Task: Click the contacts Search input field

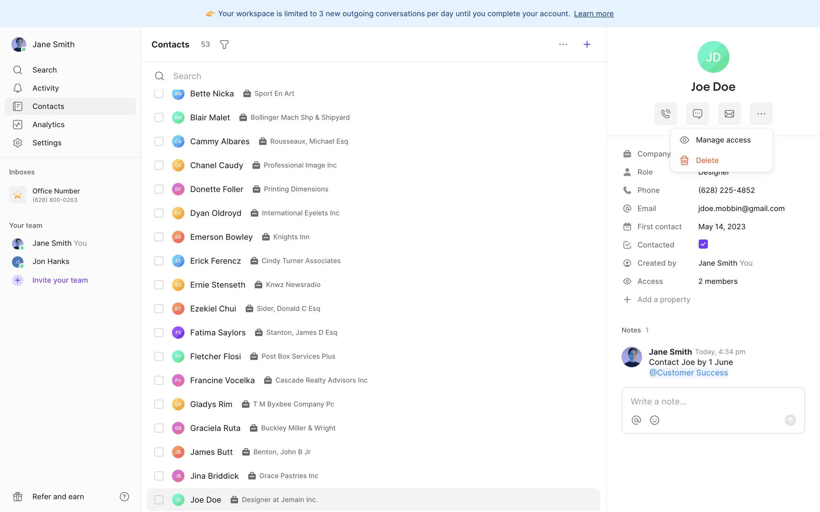Action: (374, 76)
